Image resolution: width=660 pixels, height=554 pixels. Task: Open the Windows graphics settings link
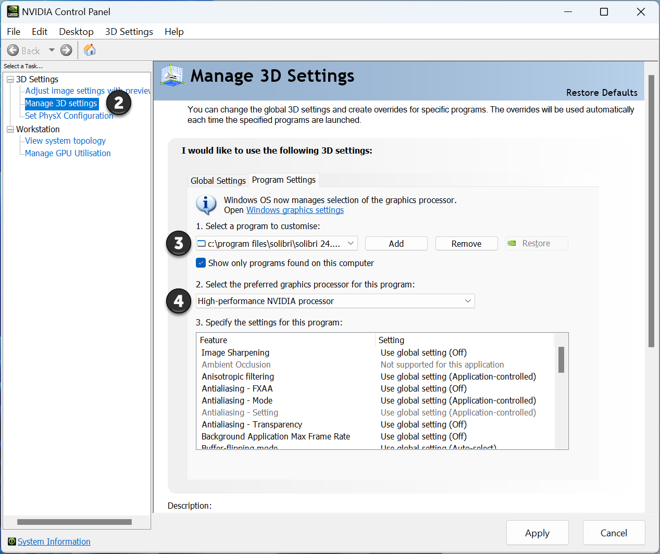click(x=295, y=210)
